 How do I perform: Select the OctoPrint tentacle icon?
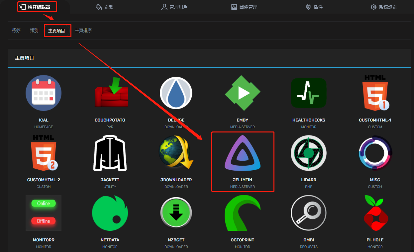pyautogui.click(x=243, y=213)
